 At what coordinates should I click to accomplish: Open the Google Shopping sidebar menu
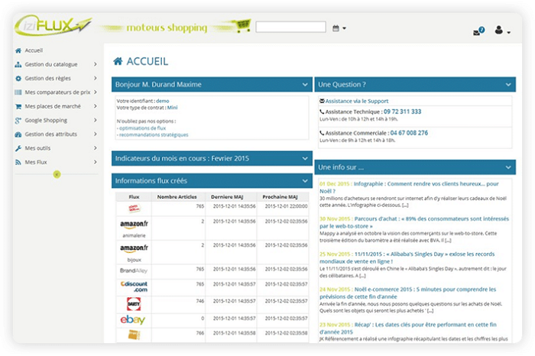pos(46,120)
